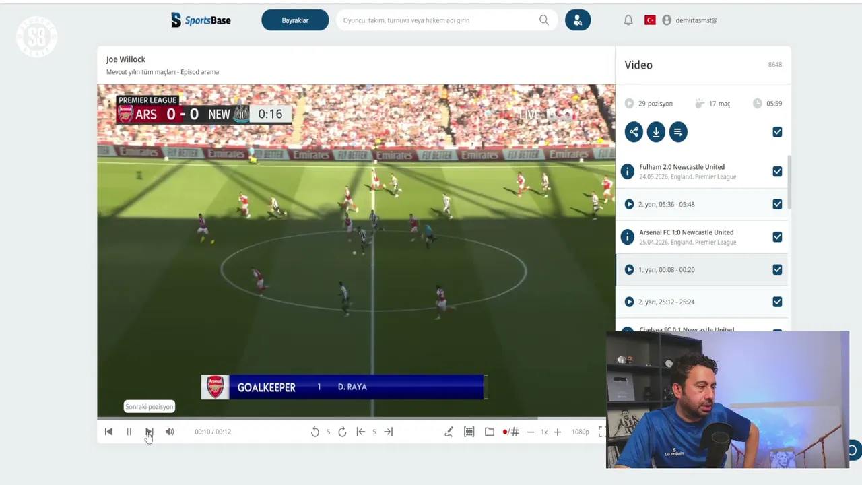Uncheck the 1. yarı 00:08 - 00:20 clip
Viewport: 862px width, 485px height.
pos(777,269)
